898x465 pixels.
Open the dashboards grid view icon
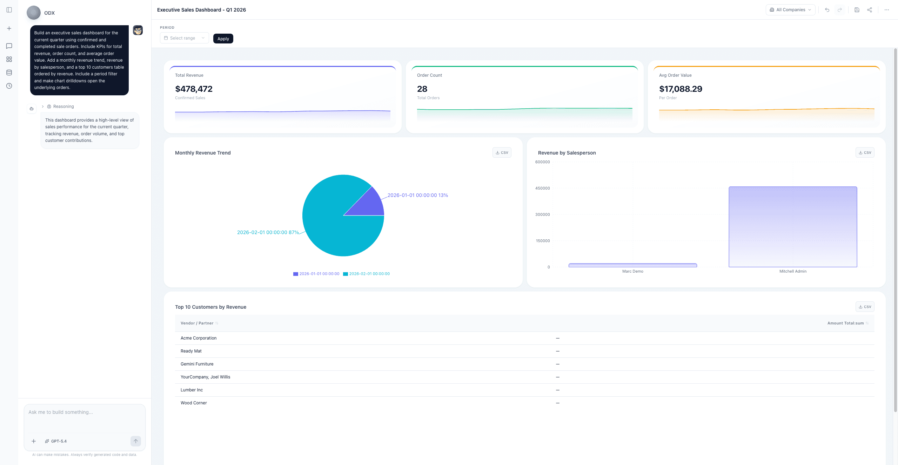click(x=9, y=59)
